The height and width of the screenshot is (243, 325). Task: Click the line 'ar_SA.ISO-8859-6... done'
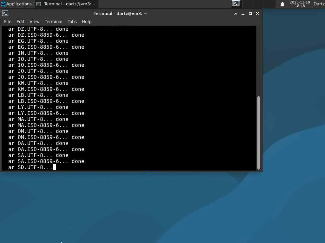[x=46, y=161]
